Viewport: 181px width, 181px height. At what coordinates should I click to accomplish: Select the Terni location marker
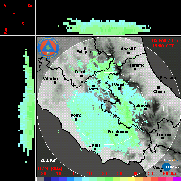(81, 76)
